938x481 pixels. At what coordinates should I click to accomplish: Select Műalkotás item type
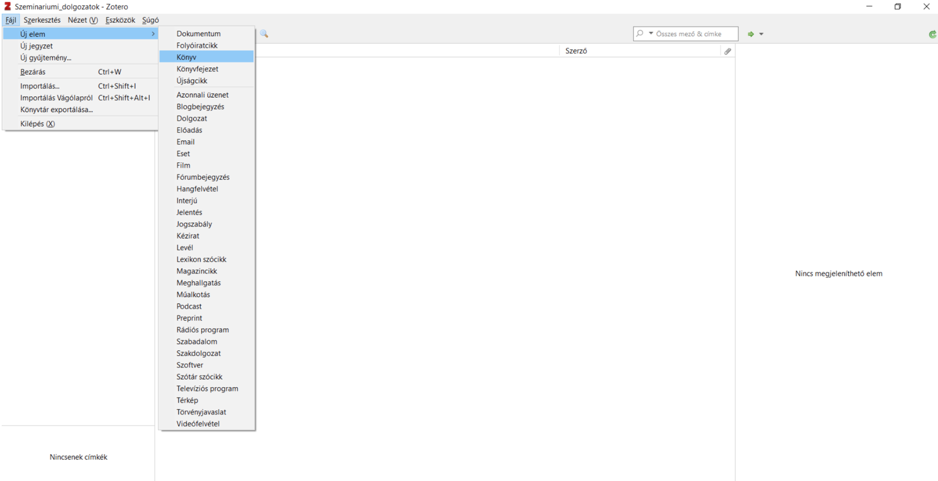(206, 294)
